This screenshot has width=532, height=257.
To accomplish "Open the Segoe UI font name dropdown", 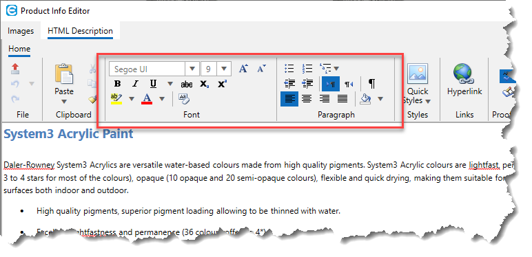I will [x=192, y=69].
